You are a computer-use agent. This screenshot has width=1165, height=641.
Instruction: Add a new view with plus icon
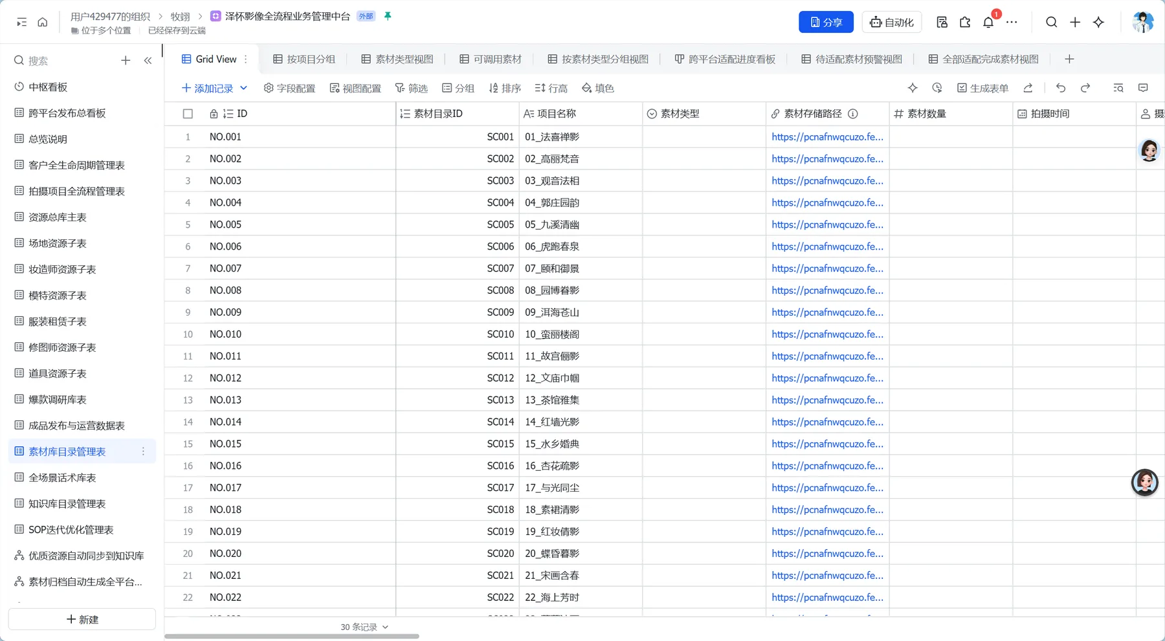click(1069, 59)
